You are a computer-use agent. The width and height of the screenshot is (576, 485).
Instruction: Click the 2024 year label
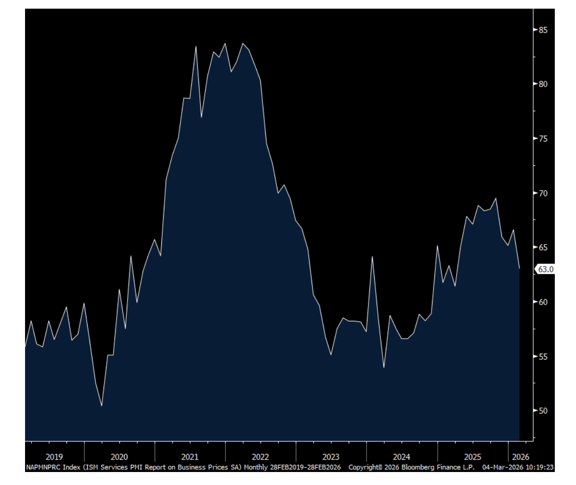(x=402, y=457)
